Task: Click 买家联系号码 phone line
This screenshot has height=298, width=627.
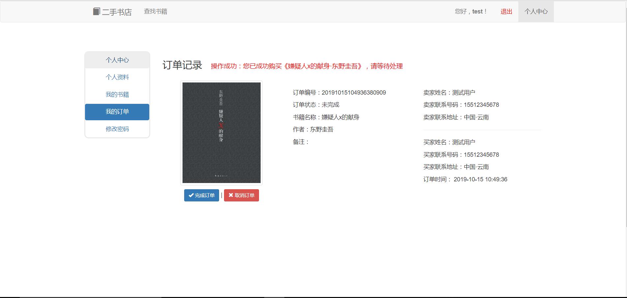Action: 461,155
